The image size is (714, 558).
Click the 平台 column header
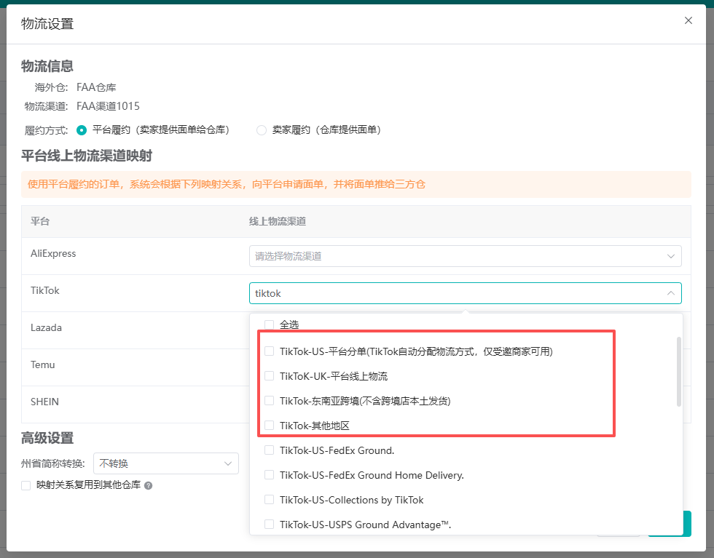pos(40,221)
